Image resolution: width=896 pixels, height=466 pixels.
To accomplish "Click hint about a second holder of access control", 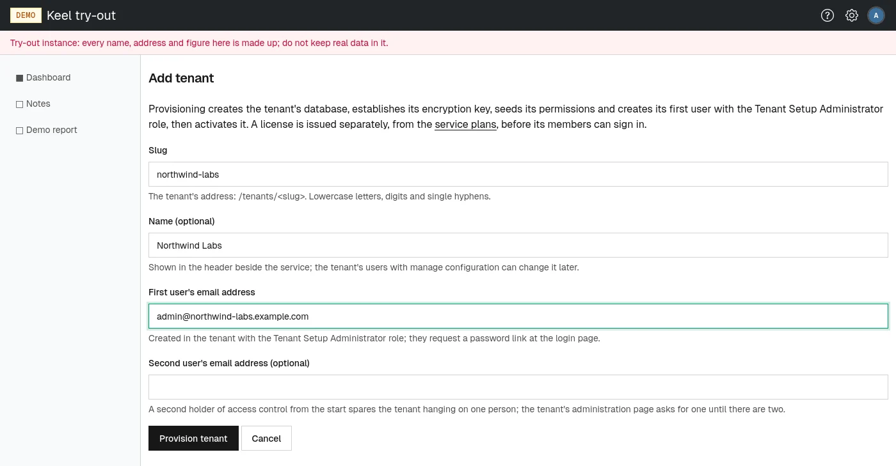I will pos(467,409).
